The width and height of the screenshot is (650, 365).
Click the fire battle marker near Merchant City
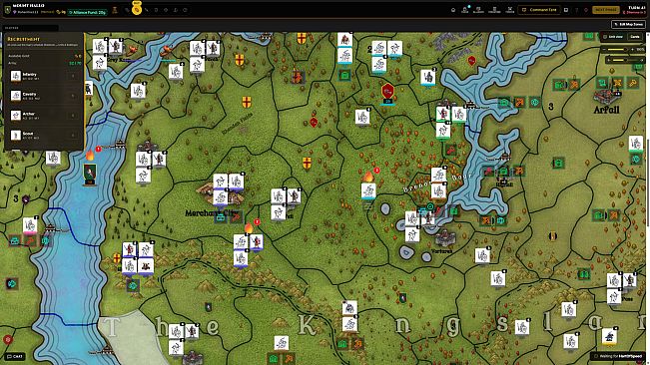tap(249, 227)
